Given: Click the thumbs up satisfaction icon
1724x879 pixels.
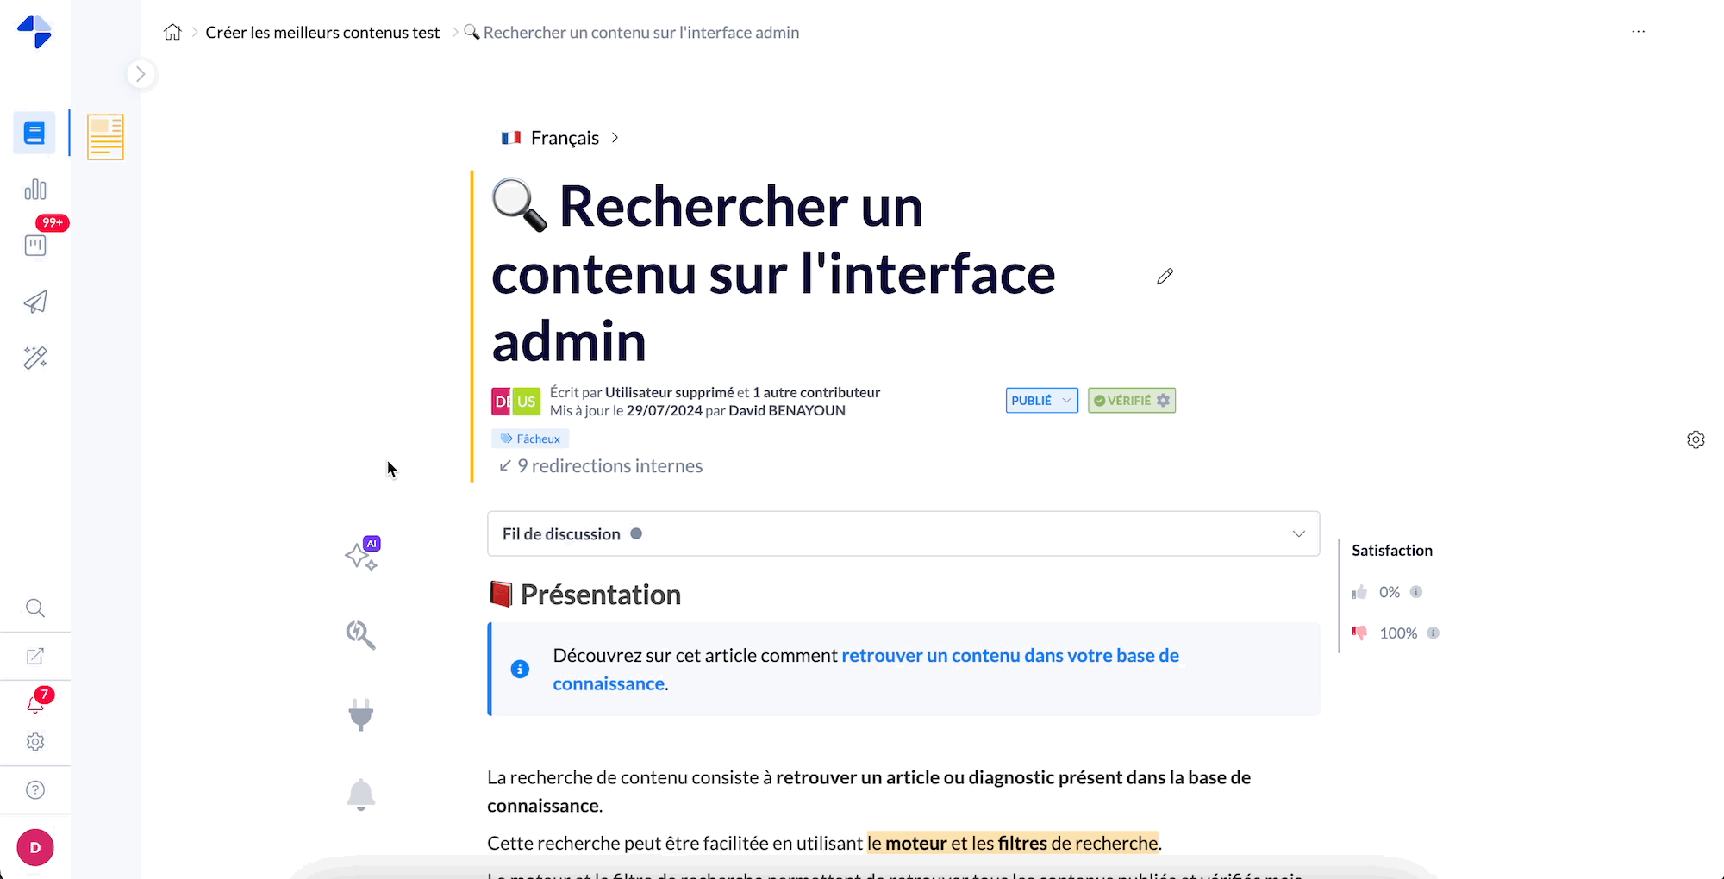Looking at the screenshot, I should click(x=1359, y=592).
